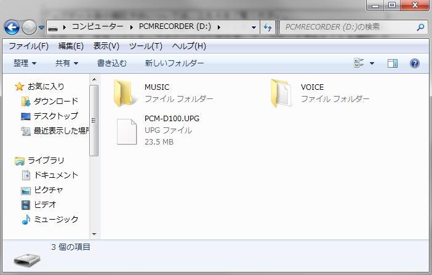The width and height of the screenshot is (432, 275).
Task: Click the 23.5 MB size text
Action: click(x=159, y=142)
